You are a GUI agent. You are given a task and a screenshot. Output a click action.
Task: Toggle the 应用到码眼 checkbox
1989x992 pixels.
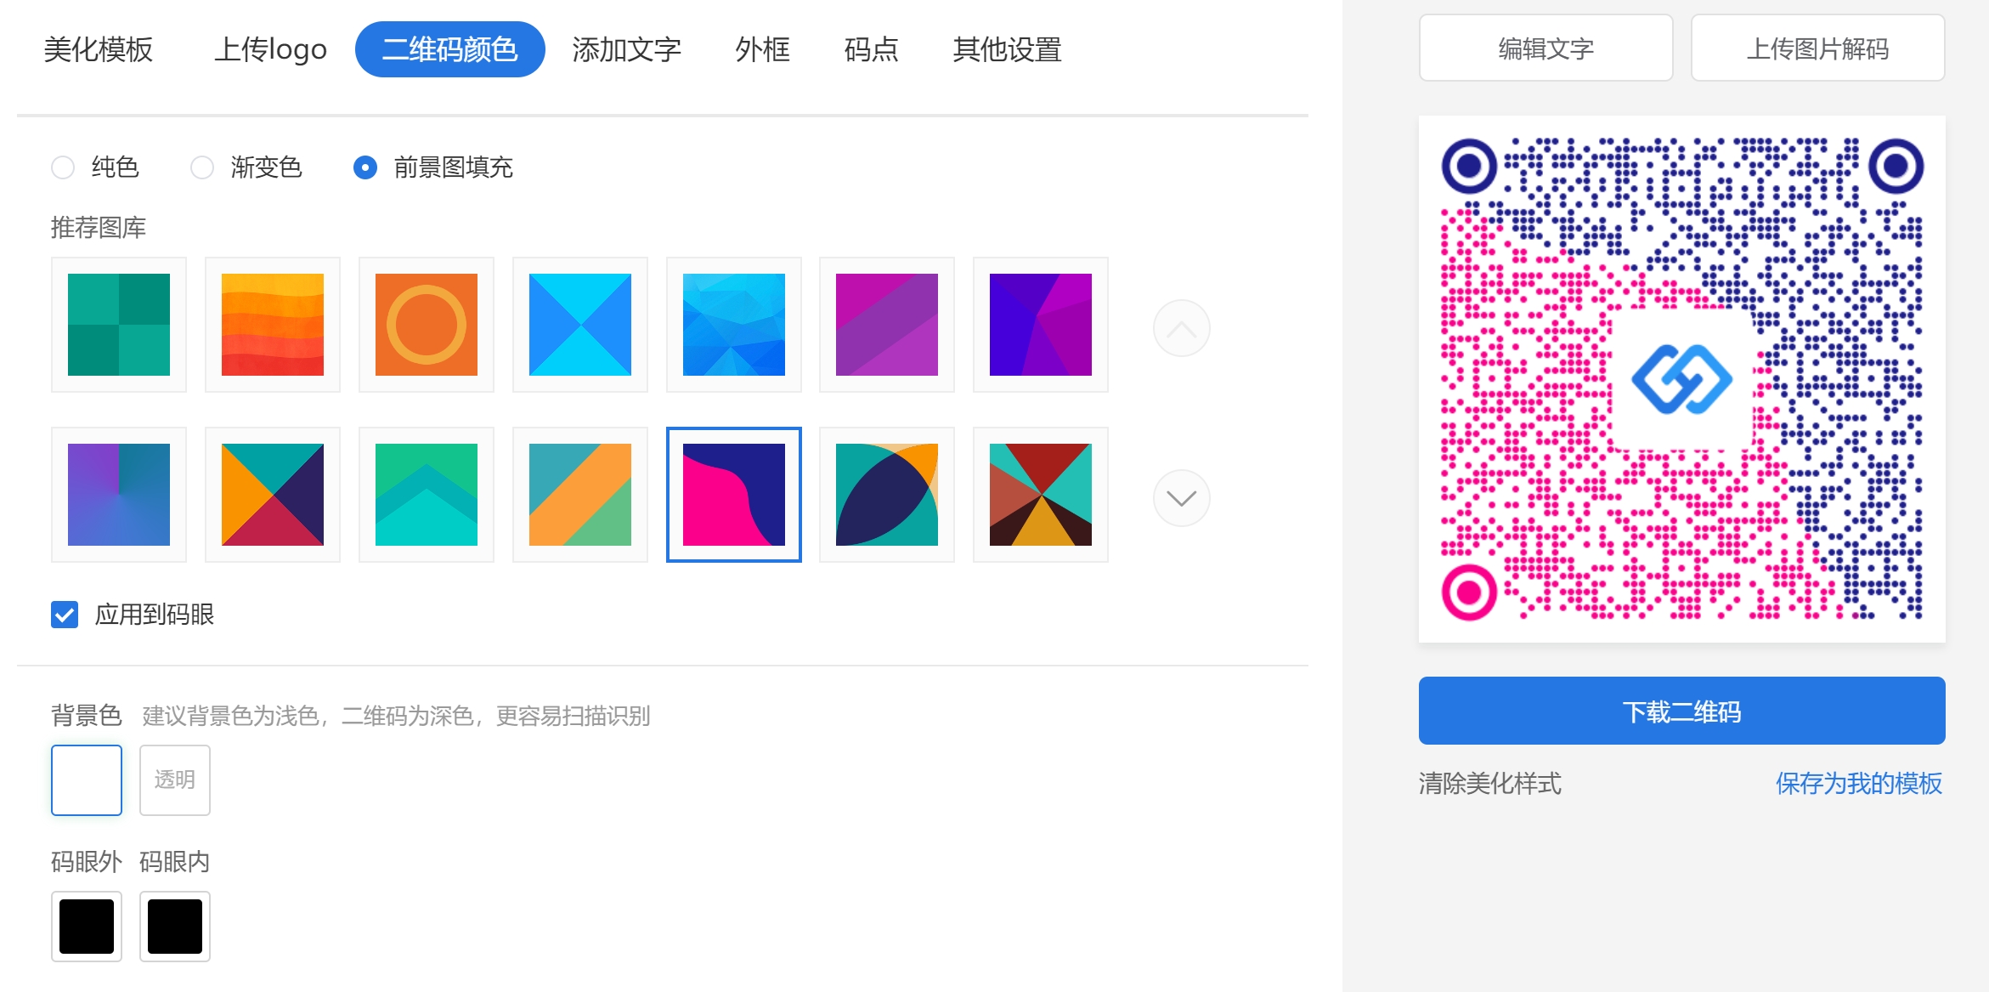[x=65, y=615]
